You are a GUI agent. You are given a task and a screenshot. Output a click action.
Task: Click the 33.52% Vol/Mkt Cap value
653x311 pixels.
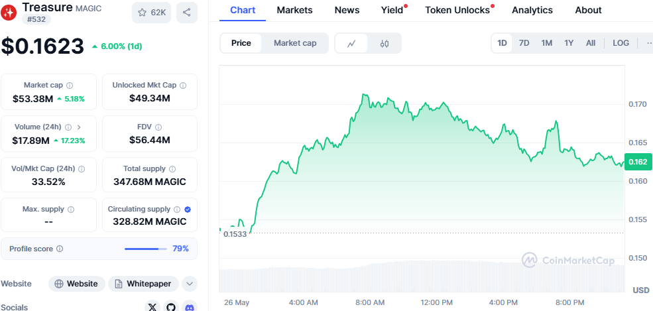tap(48, 182)
